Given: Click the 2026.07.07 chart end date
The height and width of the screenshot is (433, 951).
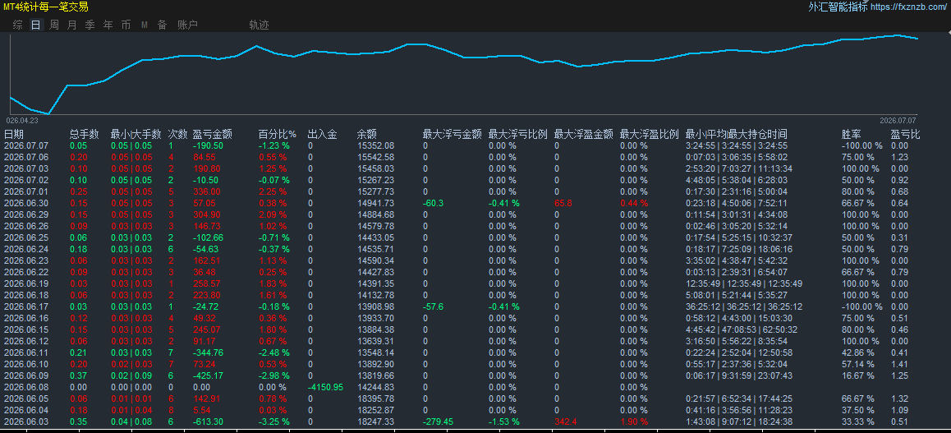Looking at the screenshot, I should (x=898, y=120).
